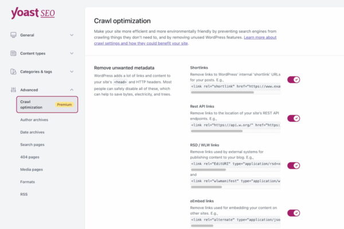344x229 pixels.
Task: Toggle the oEmbed links switch
Action: pyautogui.click(x=294, y=213)
